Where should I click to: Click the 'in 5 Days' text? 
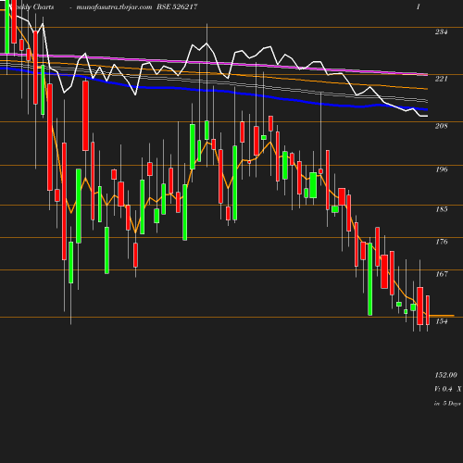point(447,404)
